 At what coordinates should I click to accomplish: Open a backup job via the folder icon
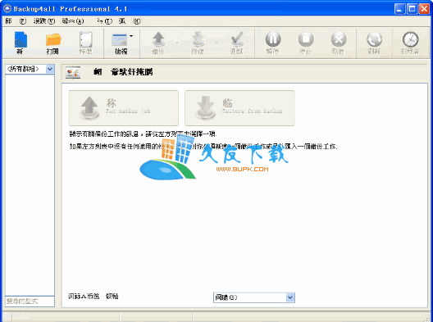[x=53, y=43]
